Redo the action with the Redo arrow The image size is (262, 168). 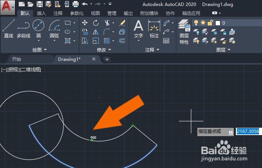tap(98, 4)
